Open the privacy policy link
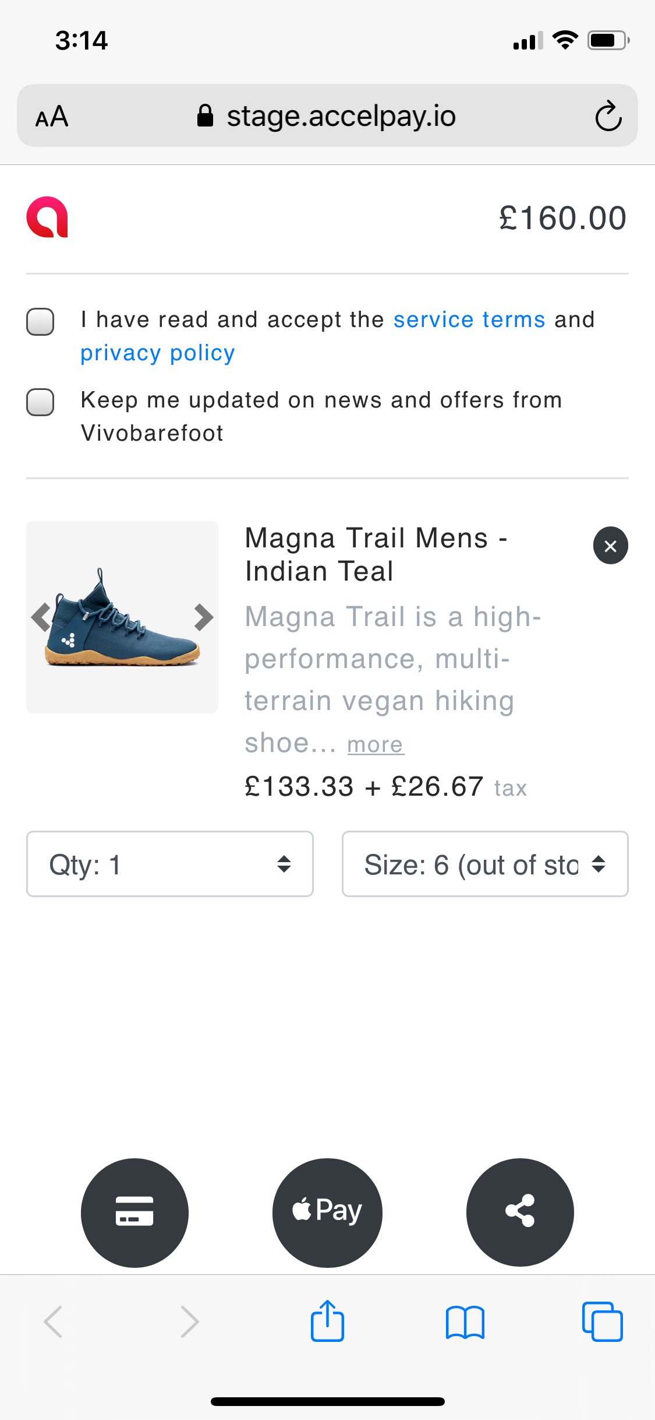The image size is (655, 1420). point(158,353)
